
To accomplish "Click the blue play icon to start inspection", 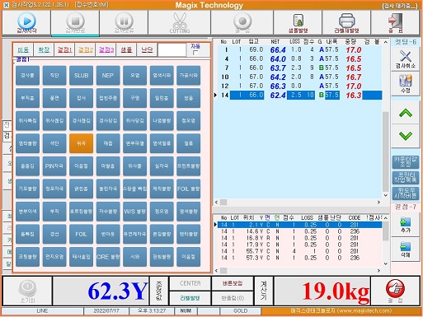I will point(26,21).
